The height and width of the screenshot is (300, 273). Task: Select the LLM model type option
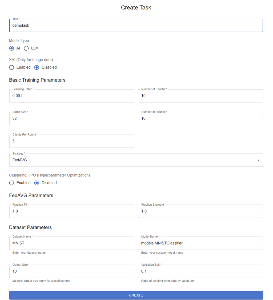[26, 48]
